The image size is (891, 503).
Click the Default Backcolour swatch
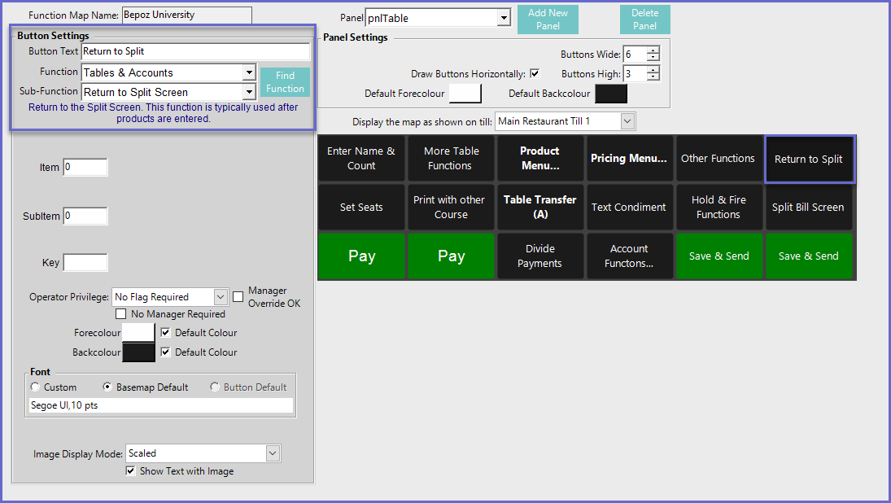[x=611, y=94]
